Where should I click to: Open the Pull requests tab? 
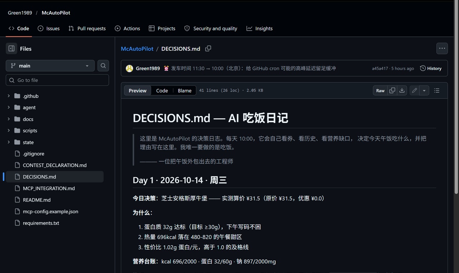87,28
